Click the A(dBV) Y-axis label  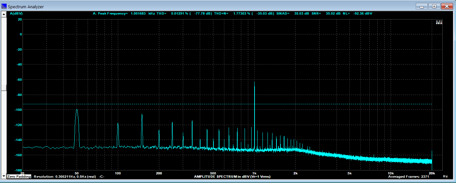pos(16,14)
